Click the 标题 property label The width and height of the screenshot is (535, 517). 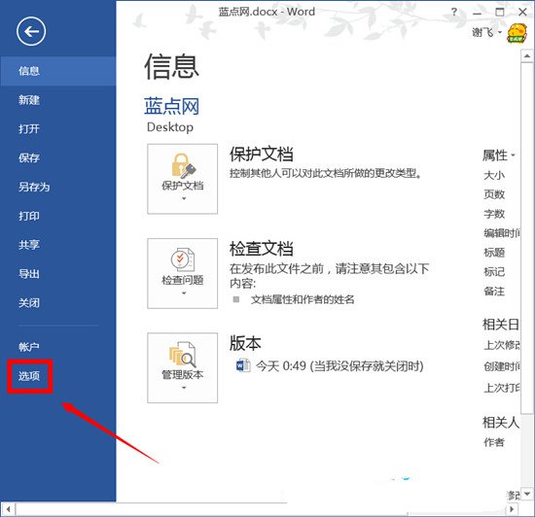(494, 253)
